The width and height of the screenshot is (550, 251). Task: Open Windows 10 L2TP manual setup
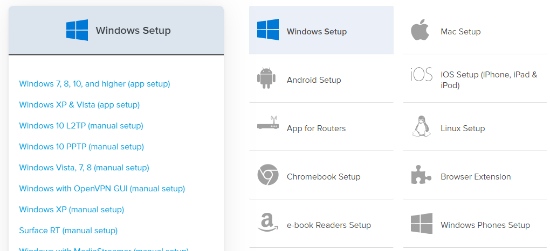coord(81,126)
